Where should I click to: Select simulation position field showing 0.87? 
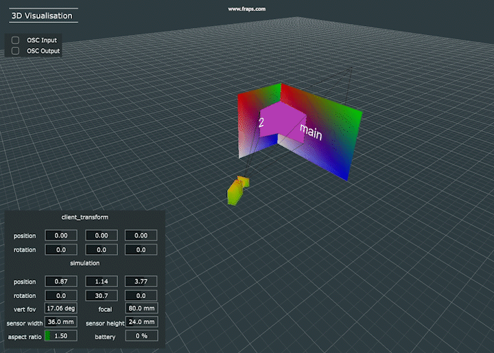coord(61,282)
